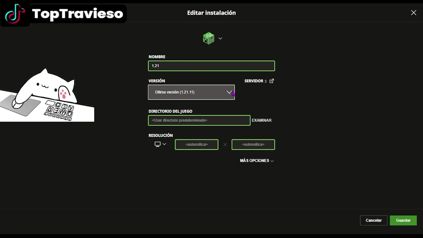The height and width of the screenshot is (238, 423).
Task: Click the external link icon next to Servidor
Action: pos(272,81)
